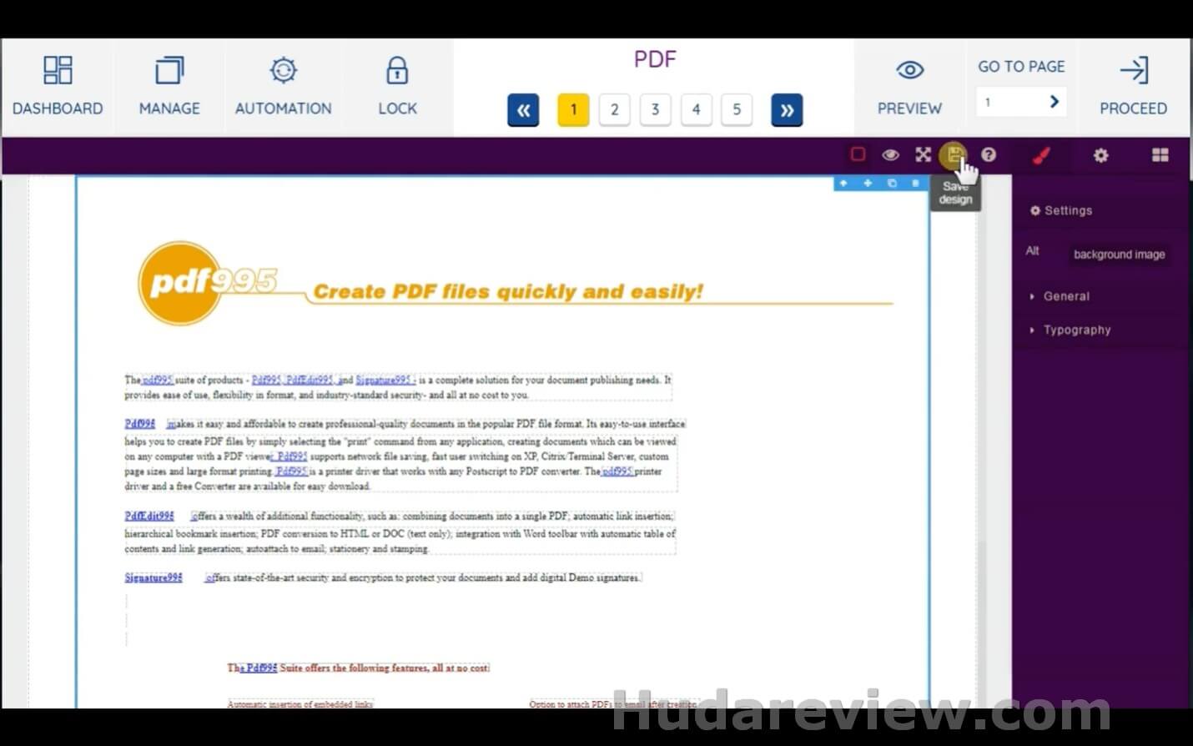The image size is (1193, 746).
Task: Save design using the floppy disk icon
Action: tap(954, 154)
